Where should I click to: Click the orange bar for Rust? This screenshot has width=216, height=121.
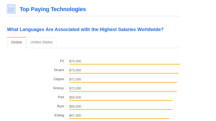pos(121,109)
